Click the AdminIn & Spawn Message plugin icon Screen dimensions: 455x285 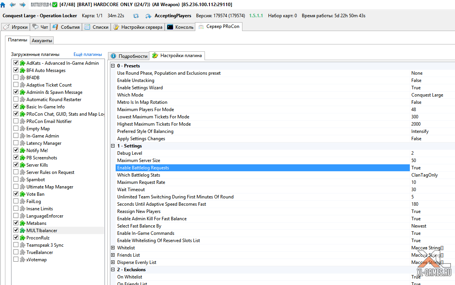pyautogui.click(x=22, y=92)
